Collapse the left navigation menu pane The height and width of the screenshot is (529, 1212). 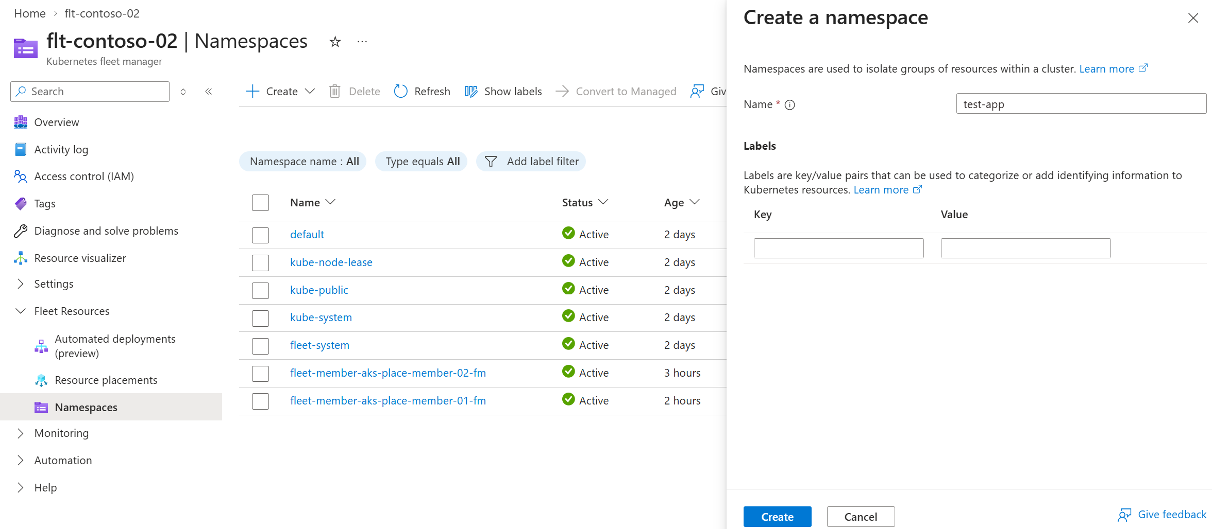tap(209, 92)
